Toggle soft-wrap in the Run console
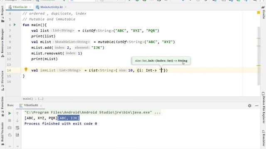The image size is (266, 149). [x=17, y=128]
